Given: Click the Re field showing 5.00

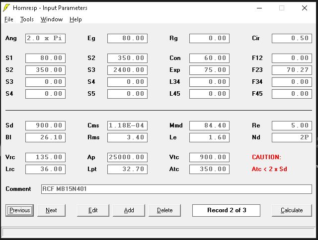Looking at the screenshot, I should (x=292, y=125).
